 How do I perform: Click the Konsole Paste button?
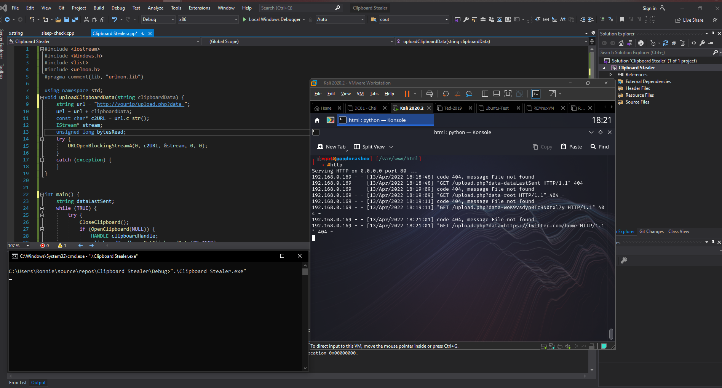tap(571, 147)
